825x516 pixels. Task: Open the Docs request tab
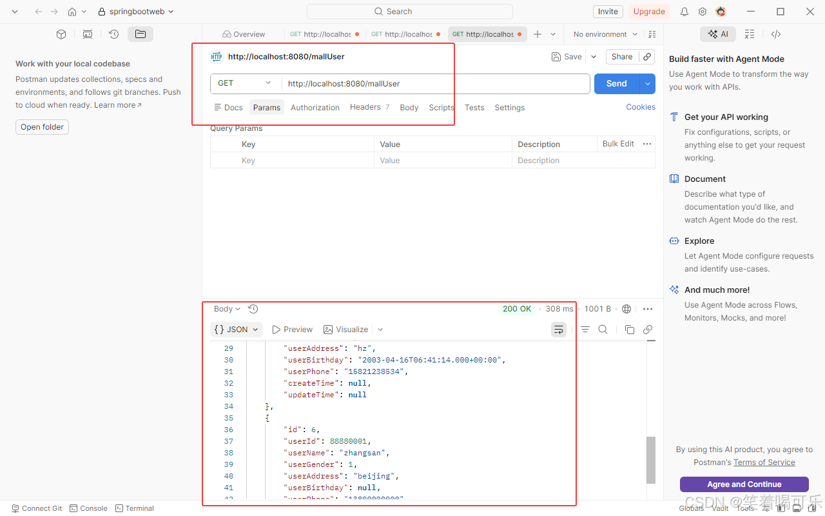point(228,108)
